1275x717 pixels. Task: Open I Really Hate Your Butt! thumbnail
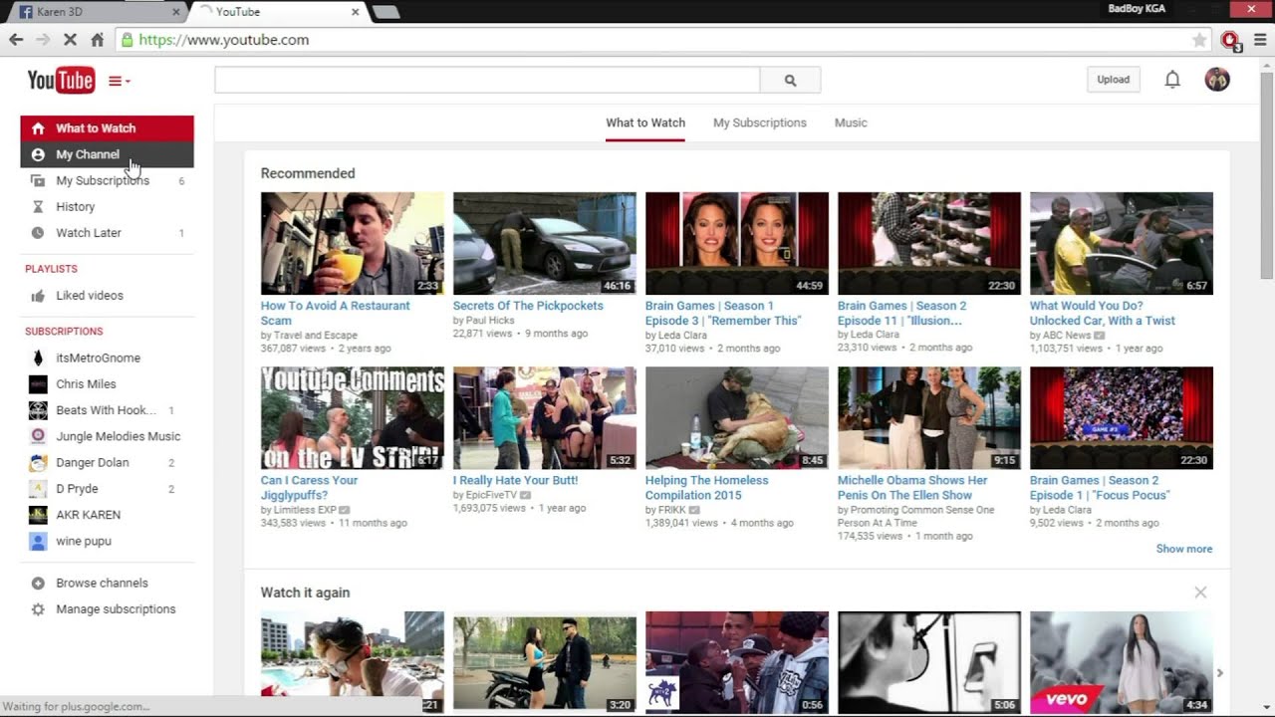point(545,418)
